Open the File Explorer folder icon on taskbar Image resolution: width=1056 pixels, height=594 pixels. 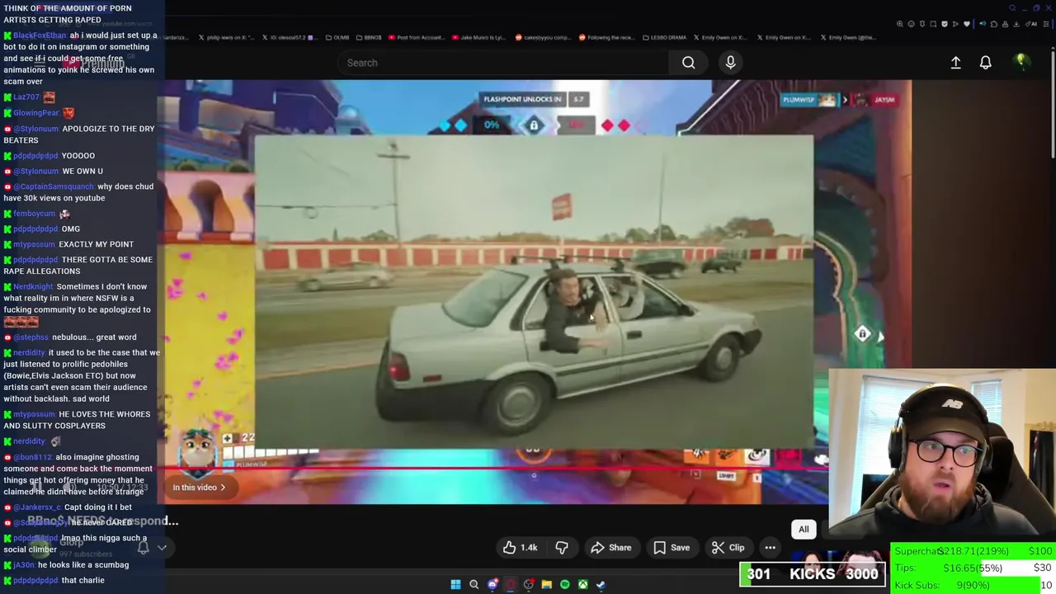click(x=546, y=585)
